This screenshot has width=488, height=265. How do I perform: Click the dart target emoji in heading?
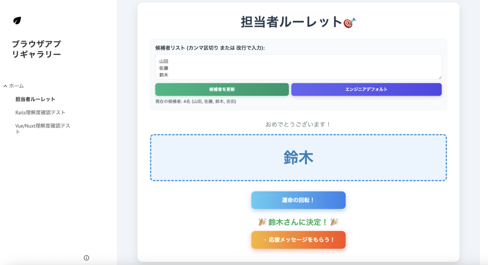pos(350,22)
